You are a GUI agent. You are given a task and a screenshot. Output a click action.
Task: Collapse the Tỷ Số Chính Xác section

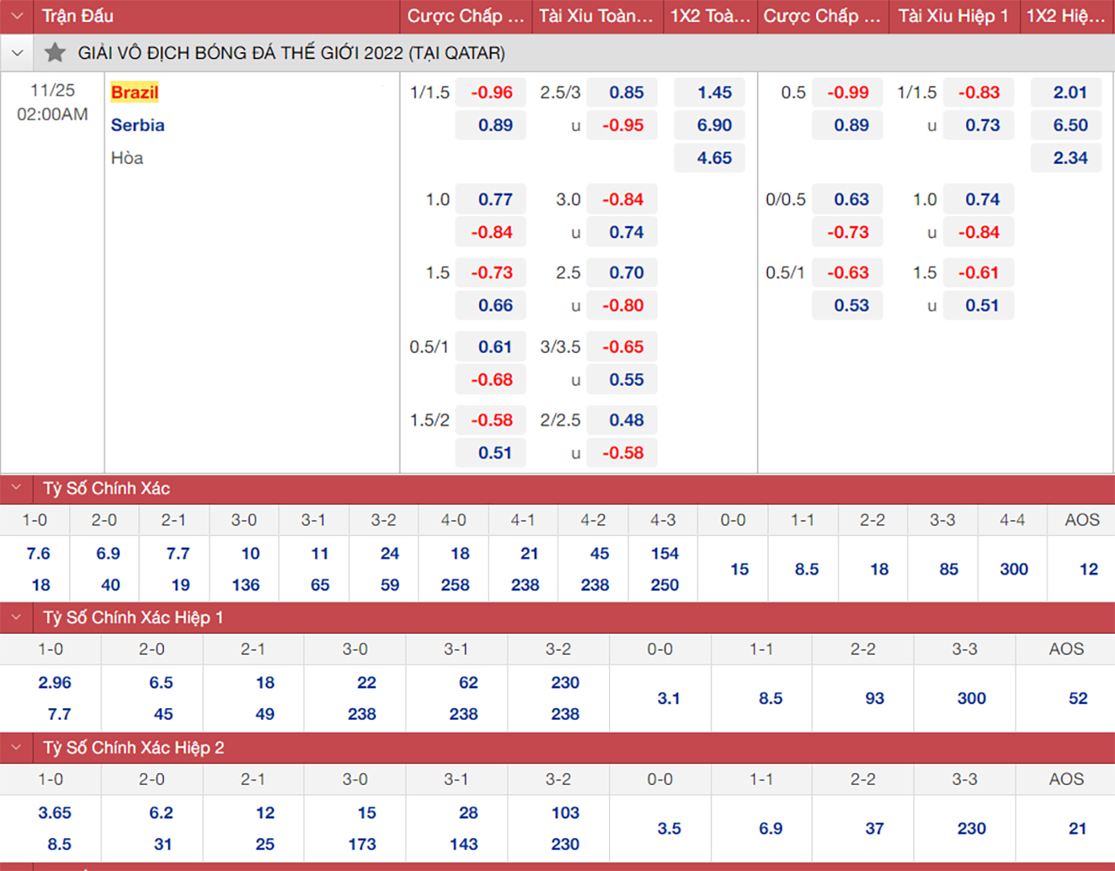[17, 488]
